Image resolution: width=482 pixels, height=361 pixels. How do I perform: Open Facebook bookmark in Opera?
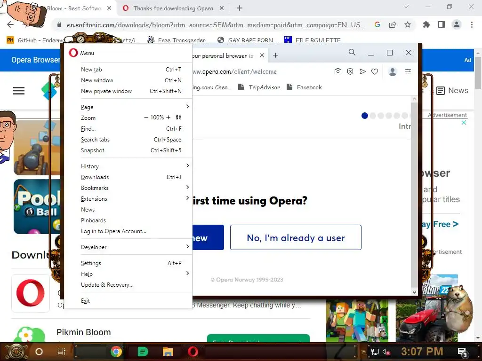305,87
